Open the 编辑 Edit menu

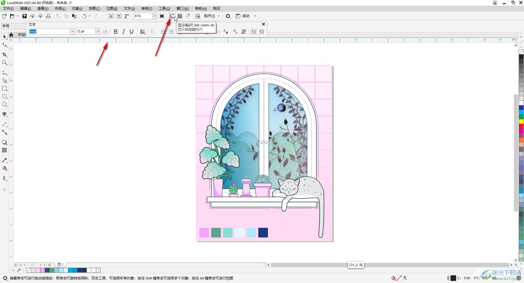(x=25, y=8)
